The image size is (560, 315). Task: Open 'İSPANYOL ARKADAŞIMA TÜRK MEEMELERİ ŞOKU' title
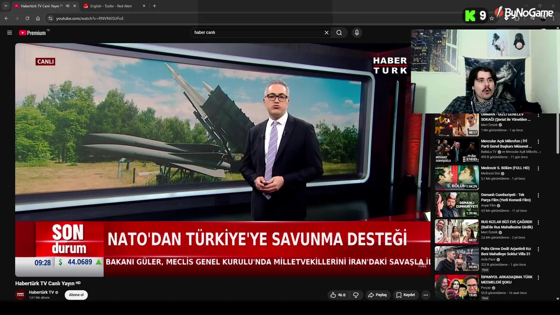[507, 279]
